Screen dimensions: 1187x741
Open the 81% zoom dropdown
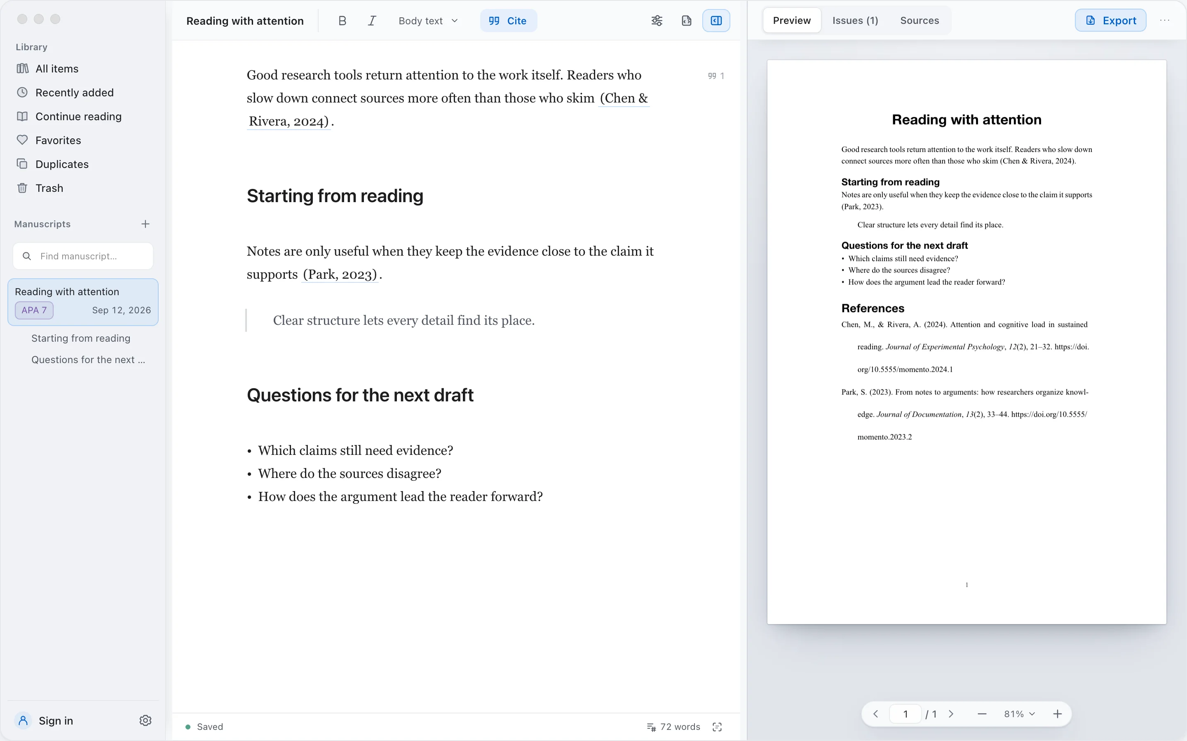(1019, 714)
